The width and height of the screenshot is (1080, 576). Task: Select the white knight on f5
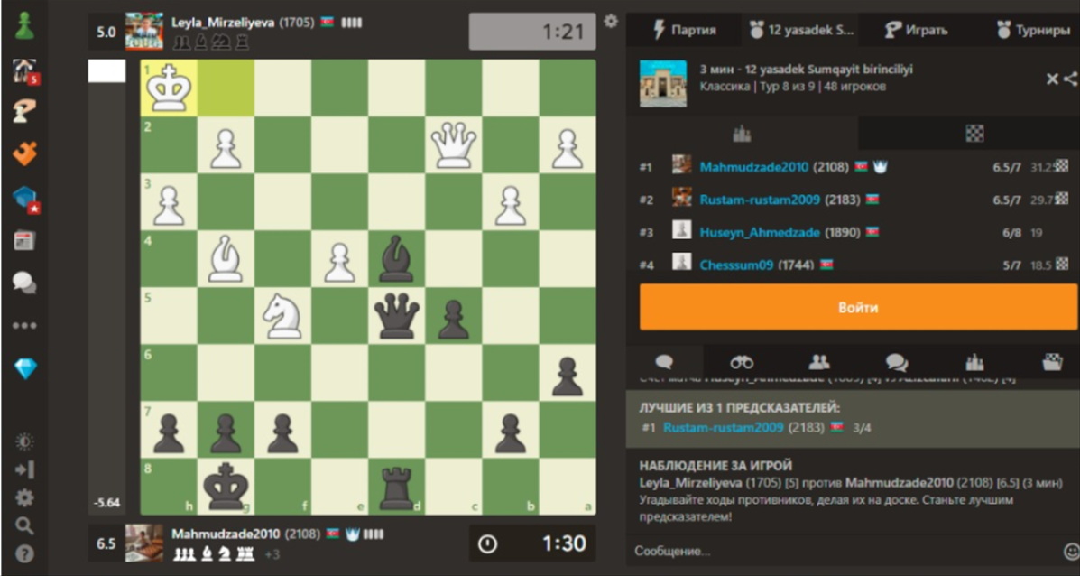pos(282,316)
